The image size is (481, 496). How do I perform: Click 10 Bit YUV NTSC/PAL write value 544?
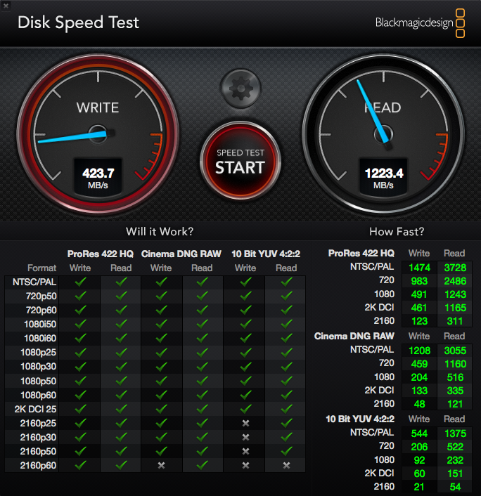[419, 433]
